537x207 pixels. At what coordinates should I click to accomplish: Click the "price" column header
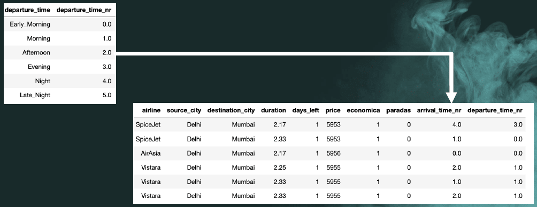(333, 110)
